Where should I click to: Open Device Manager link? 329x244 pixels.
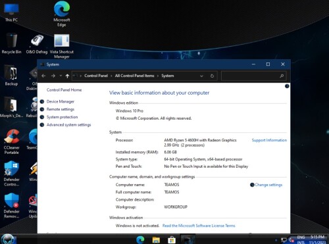(x=61, y=101)
